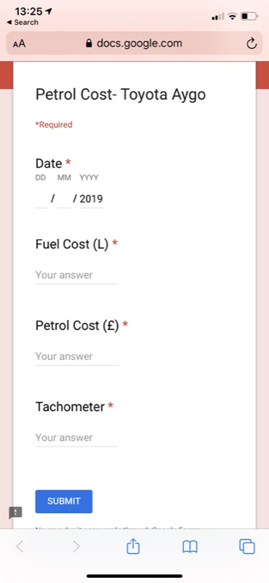Tap the browser back arrow
269x583 pixels.
click(20, 547)
